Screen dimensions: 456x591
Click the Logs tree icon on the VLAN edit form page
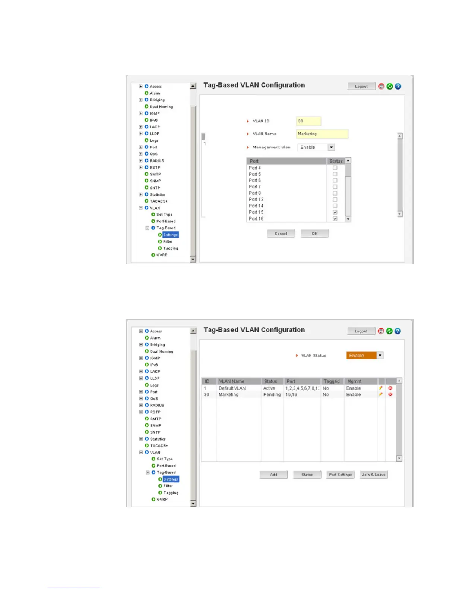tap(146, 140)
